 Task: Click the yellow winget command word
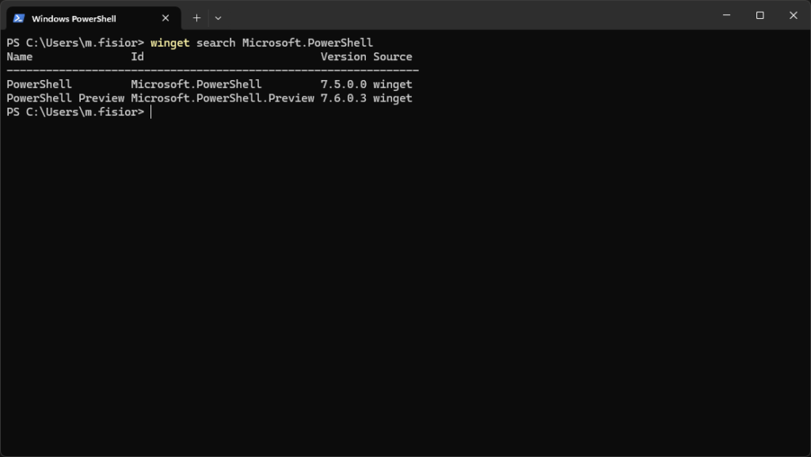170,43
